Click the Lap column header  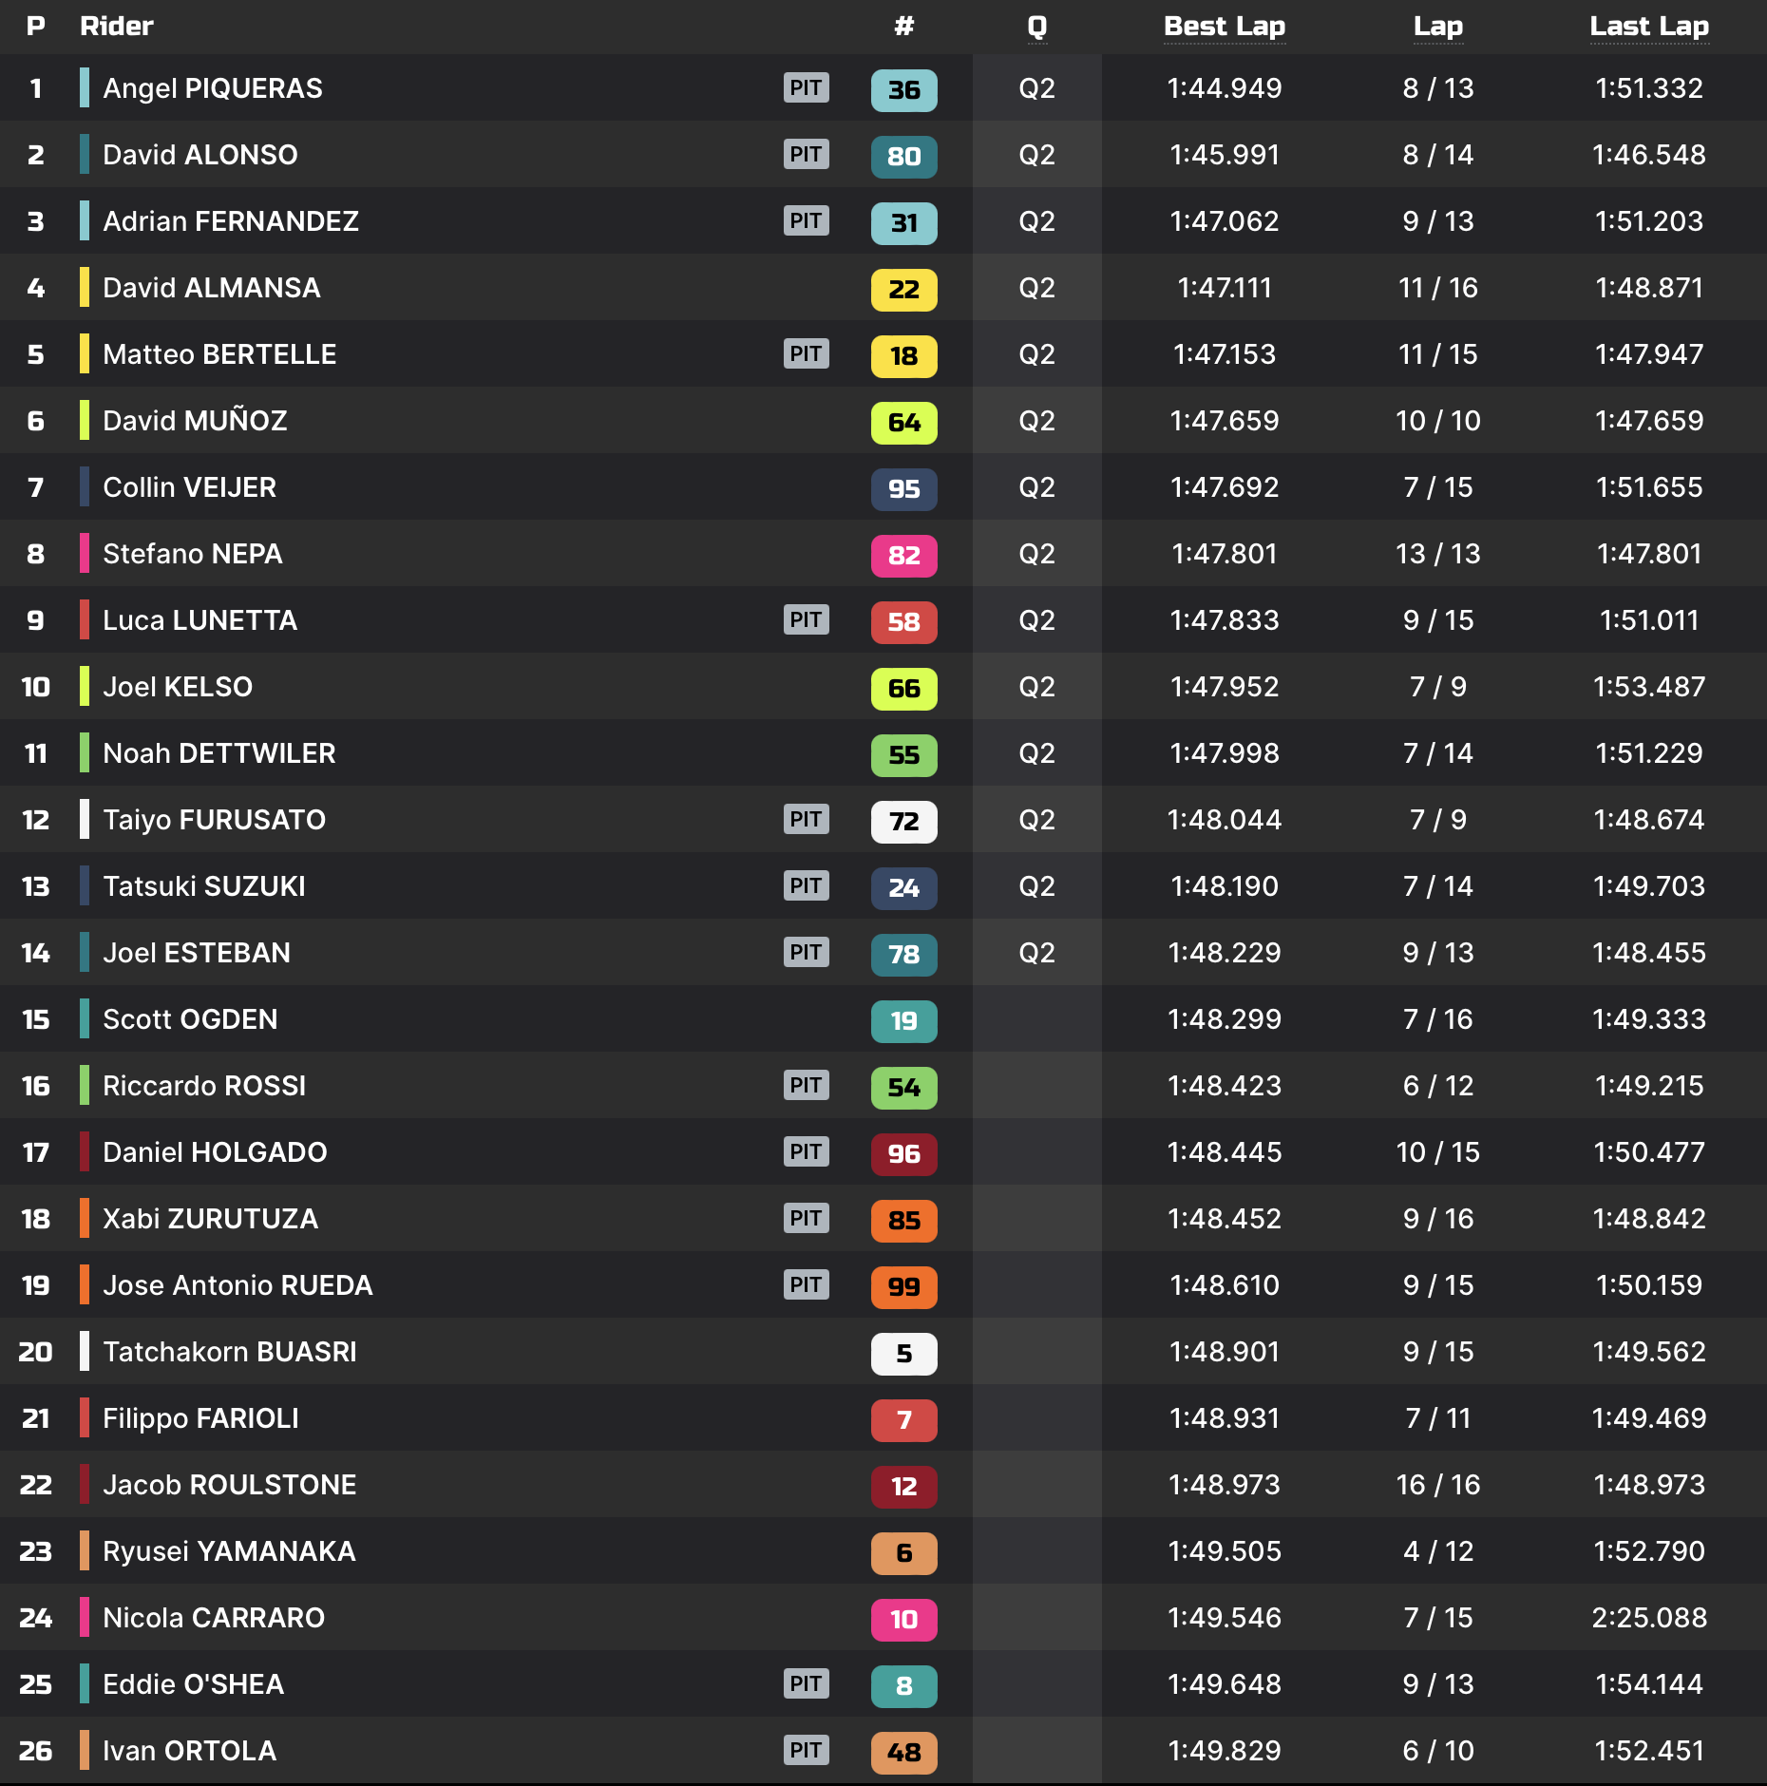[1437, 27]
